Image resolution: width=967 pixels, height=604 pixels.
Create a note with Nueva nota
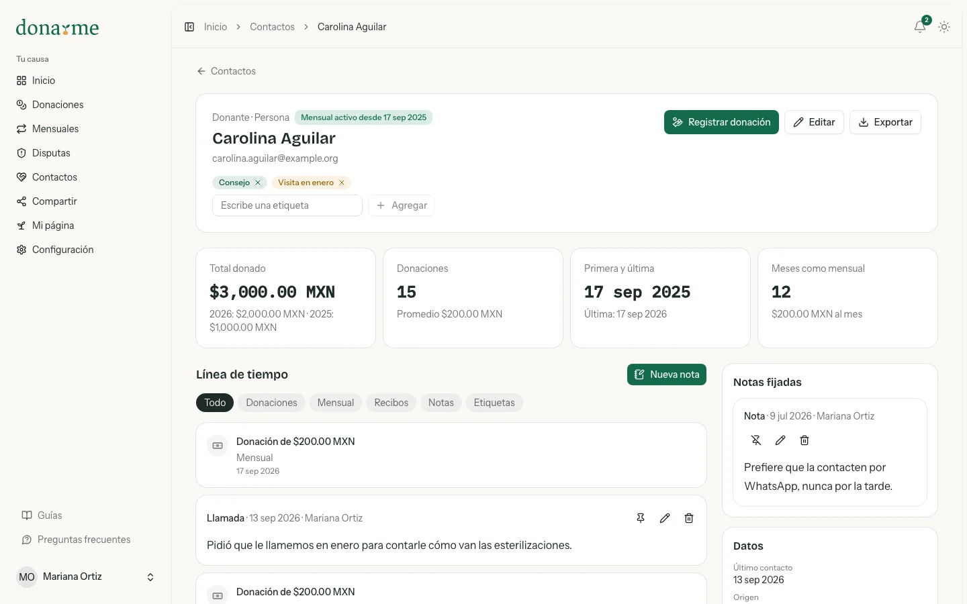[667, 374]
